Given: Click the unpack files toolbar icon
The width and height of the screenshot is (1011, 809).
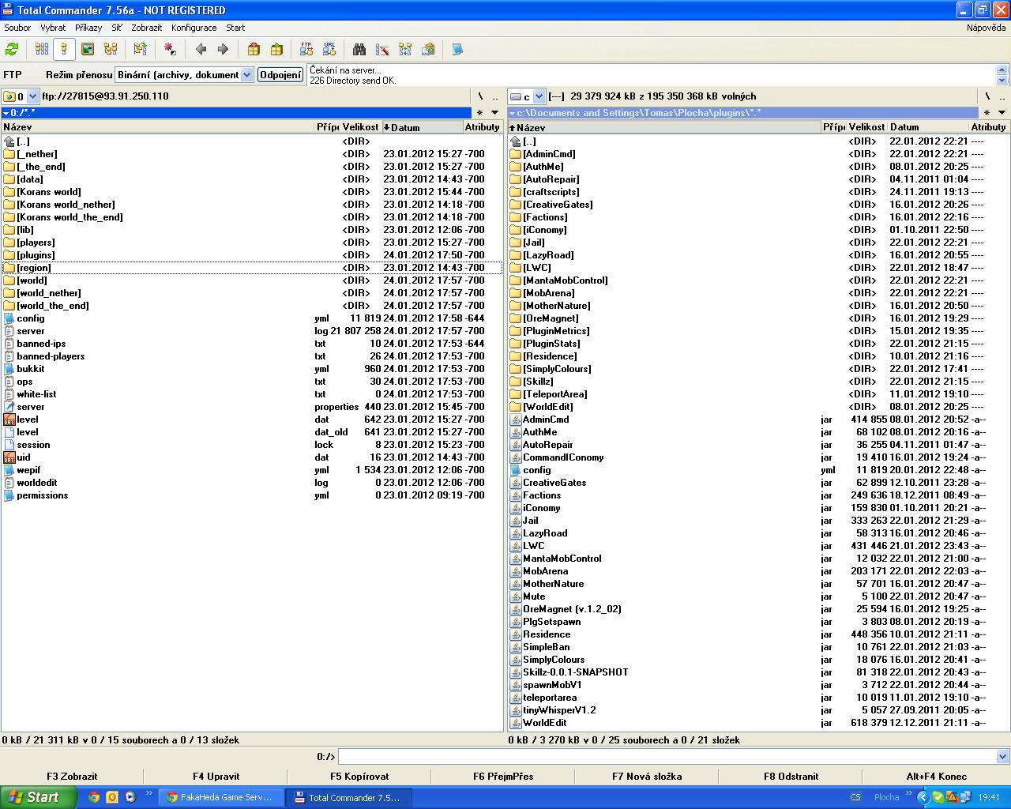Looking at the screenshot, I should pyautogui.click(x=276, y=49).
